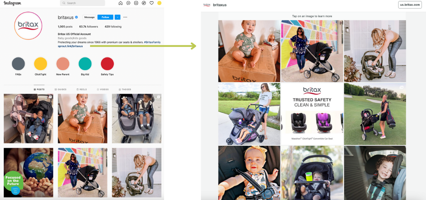Open the Tagged tab
This screenshot has height=200, width=426.
(x=125, y=89)
